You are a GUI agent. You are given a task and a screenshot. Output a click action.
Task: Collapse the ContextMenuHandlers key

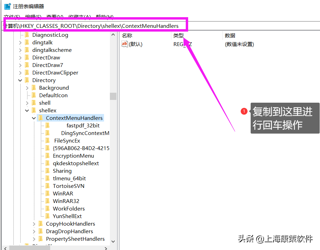(34, 118)
